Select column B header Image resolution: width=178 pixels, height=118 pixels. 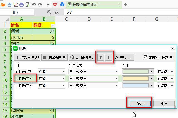point(44,19)
